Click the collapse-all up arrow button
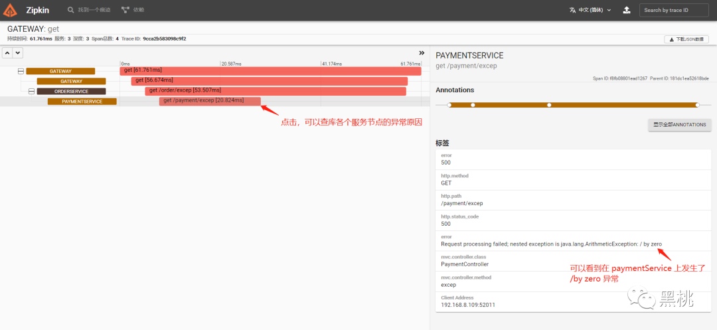Image resolution: width=717 pixels, height=330 pixels. (8, 52)
